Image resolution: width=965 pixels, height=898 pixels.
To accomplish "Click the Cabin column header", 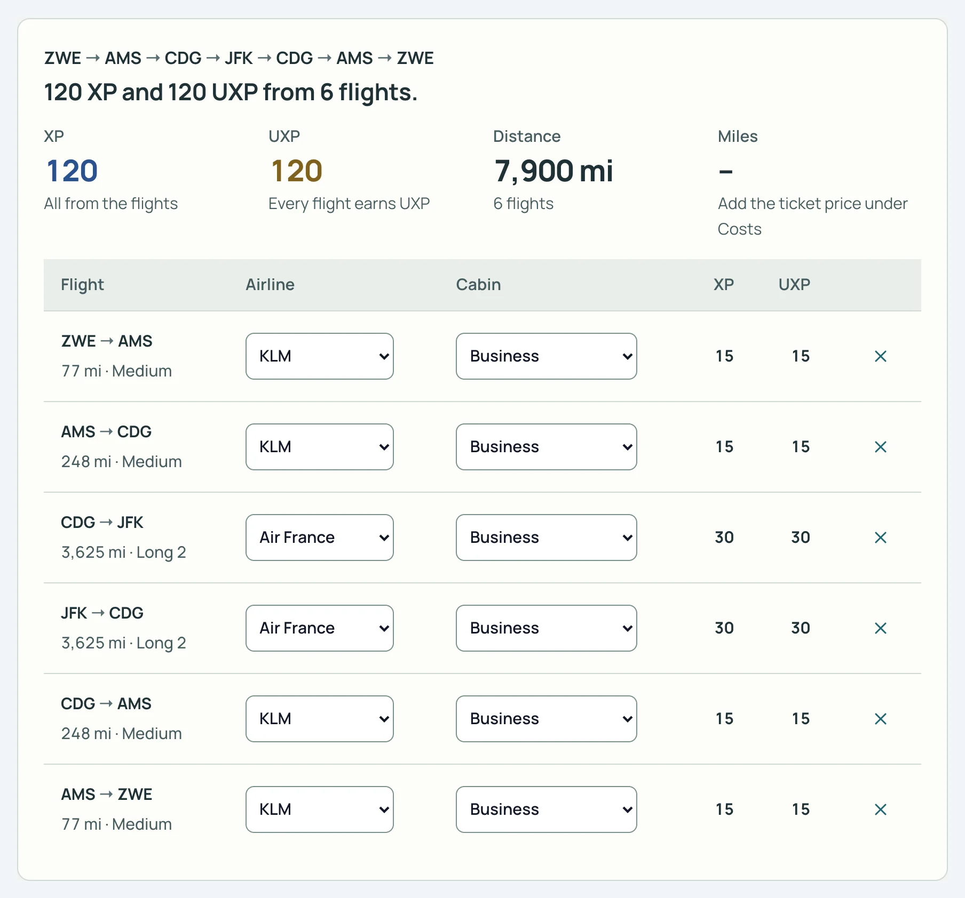I will [478, 285].
